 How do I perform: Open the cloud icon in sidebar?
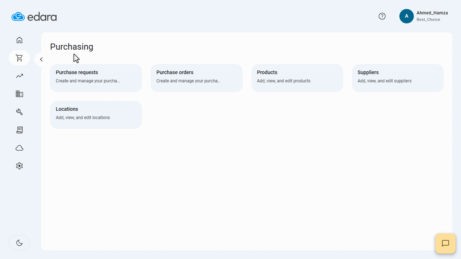(x=19, y=148)
